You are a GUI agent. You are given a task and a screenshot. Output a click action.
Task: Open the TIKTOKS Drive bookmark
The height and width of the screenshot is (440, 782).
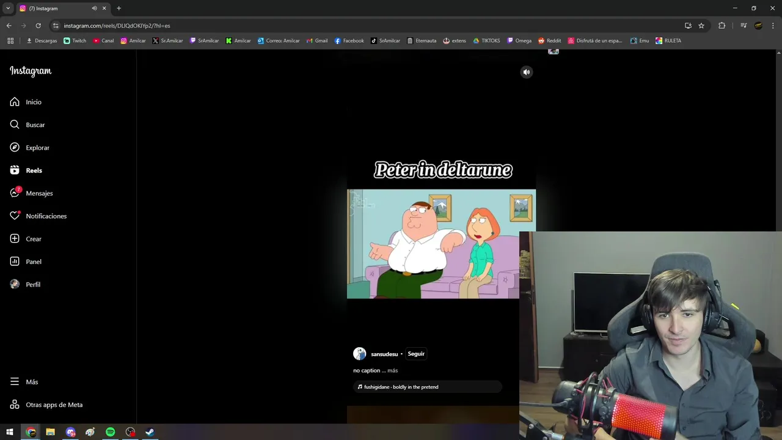[487, 41]
